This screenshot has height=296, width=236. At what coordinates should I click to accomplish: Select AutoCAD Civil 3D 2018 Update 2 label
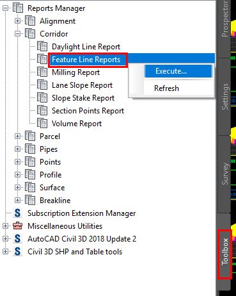click(x=82, y=239)
